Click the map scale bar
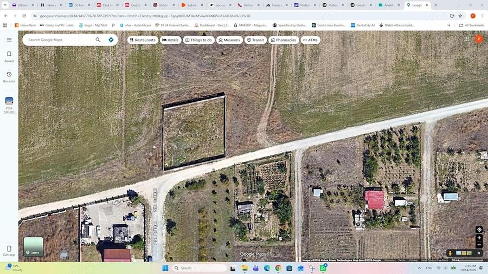 (x=467, y=260)
